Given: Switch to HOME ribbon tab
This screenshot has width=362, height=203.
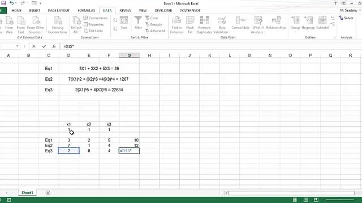Looking at the screenshot, I should tap(16, 11).
